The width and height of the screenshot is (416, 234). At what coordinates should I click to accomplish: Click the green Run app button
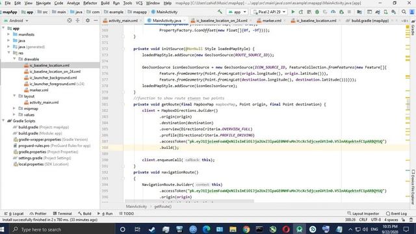293,12
